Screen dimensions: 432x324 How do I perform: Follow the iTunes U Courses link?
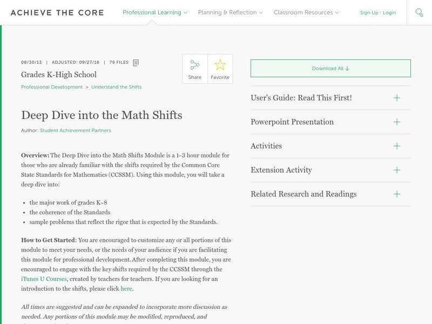[44, 279]
